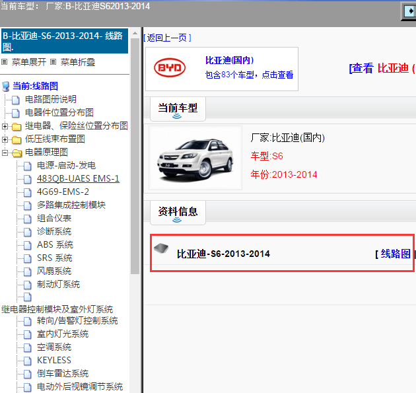Viewport: 416px width, 393px height.
Task: Click the open folder icon for 电器原理图
Action: (17, 153)
